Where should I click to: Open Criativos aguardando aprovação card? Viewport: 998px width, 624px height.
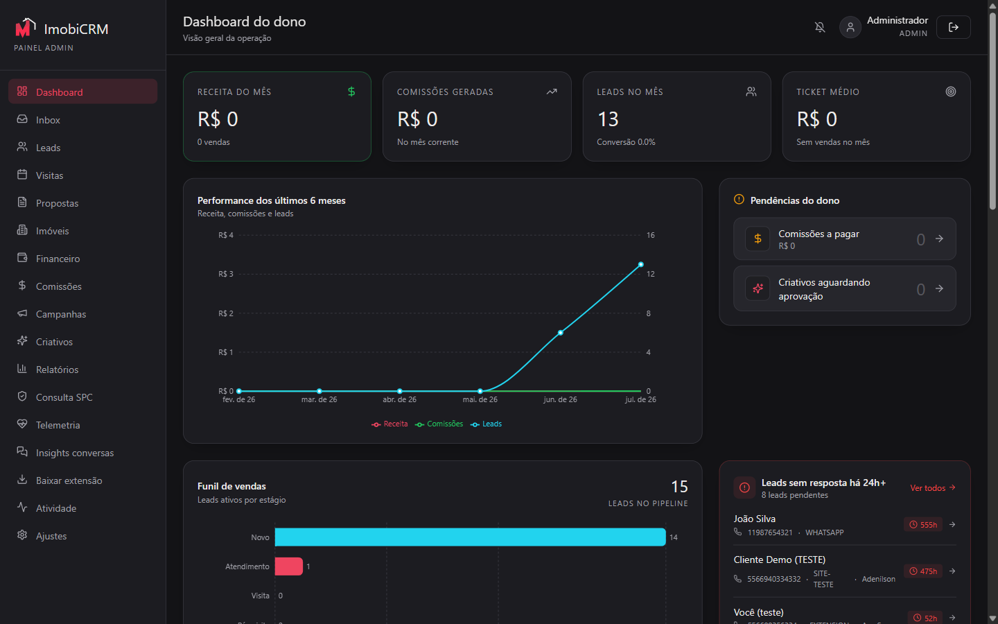(845, 289)
